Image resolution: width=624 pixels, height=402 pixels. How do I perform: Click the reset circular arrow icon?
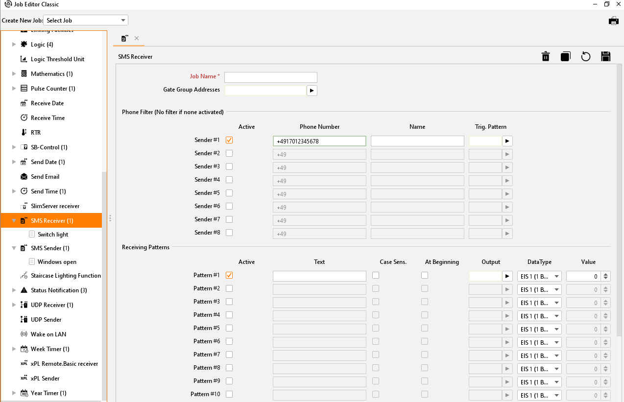586,57
